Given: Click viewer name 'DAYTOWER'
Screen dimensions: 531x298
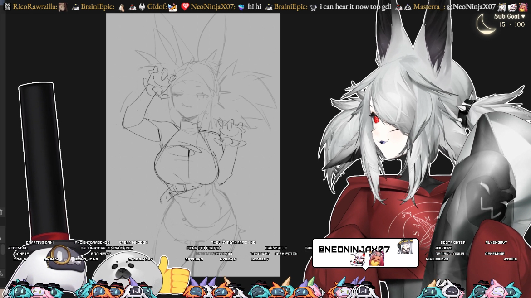Looking at the screenshot, I should (260, 254).
